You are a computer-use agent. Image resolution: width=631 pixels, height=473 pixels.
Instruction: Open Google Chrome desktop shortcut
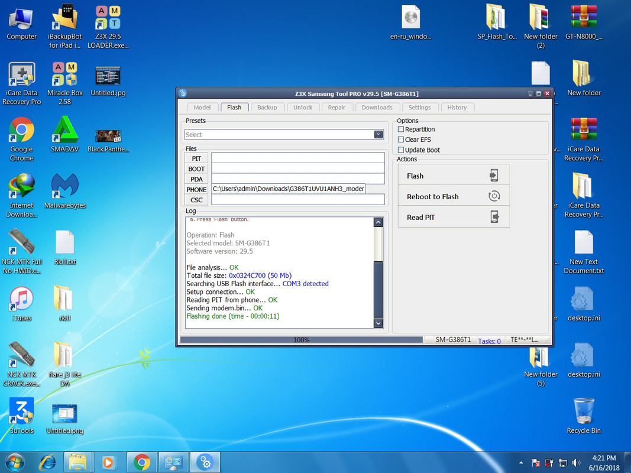pyautogui.click(x=21, y=139)
